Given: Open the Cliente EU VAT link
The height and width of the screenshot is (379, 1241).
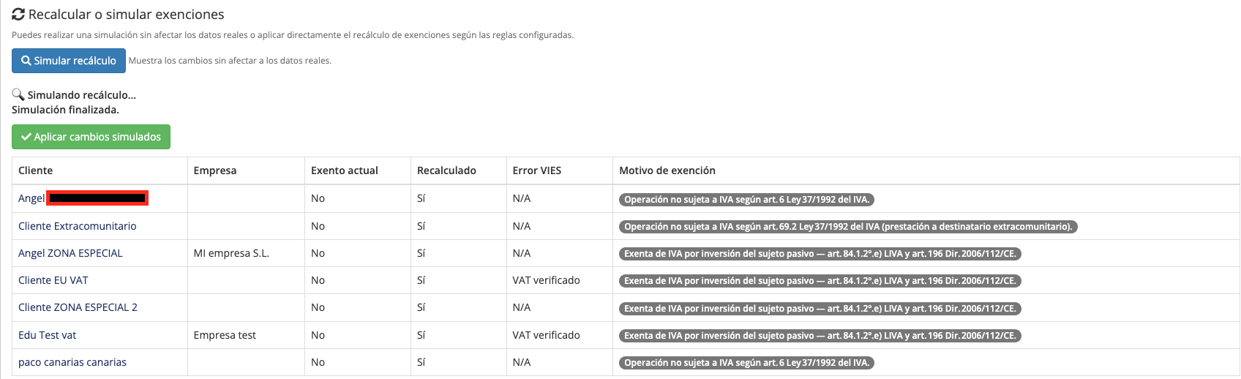Looking at the screenshot, I should pyautogui.click(x=53, y=280).
